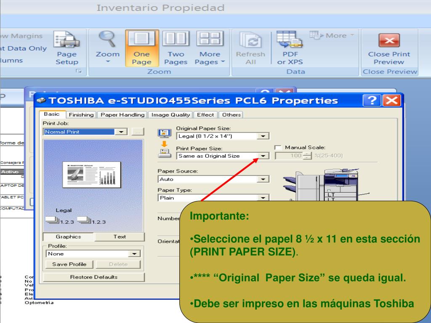Image resolution: width=431 pixels, height=323 pixels.
Task: Click the printer icon beside Print Paper Size
Action: coord(165,153)
